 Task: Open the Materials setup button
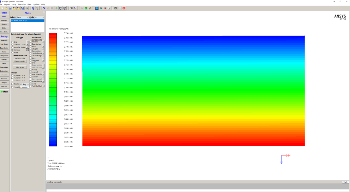pyautogui.click(x=4, y=40)
